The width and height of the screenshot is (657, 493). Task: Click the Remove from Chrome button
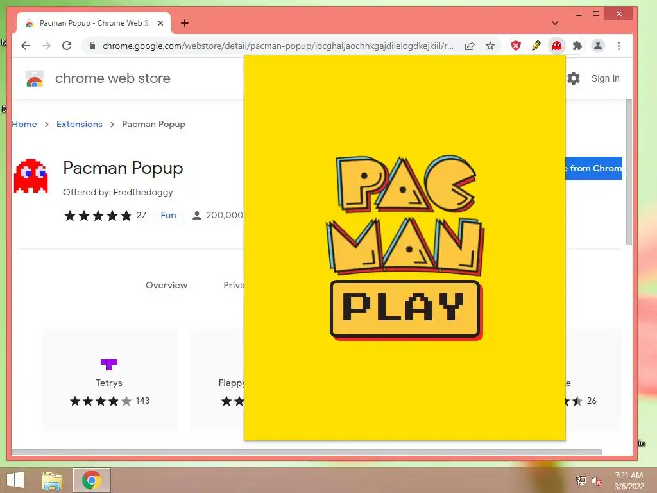point(593,169)
